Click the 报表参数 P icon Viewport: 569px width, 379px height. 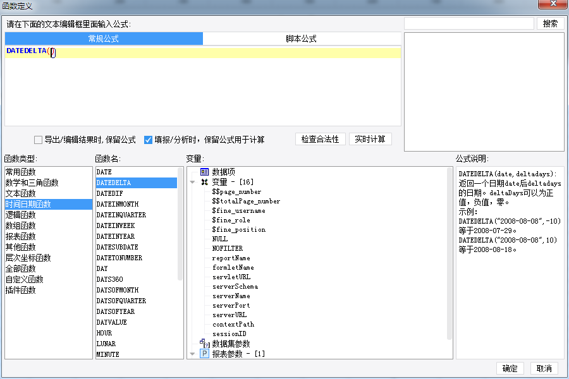204,354
